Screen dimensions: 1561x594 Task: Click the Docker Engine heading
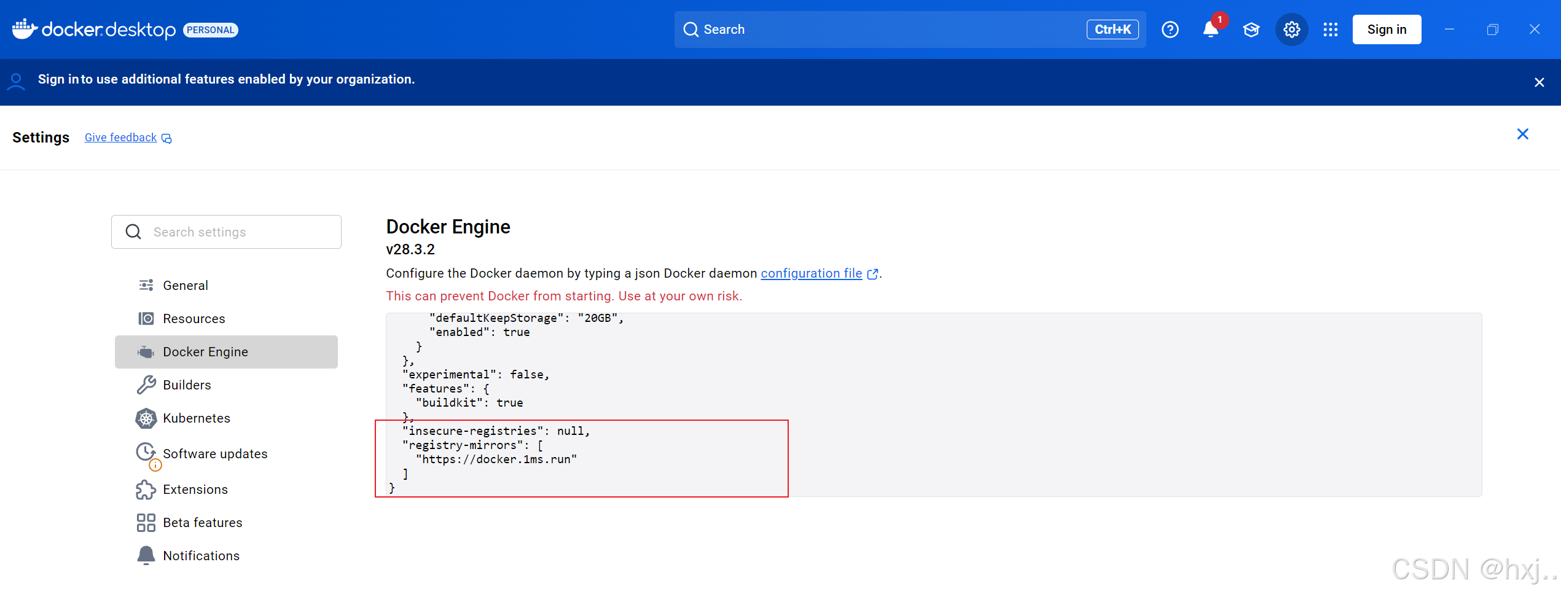pos(448,227)
